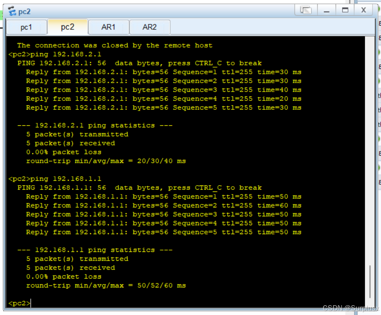This screenshot has height=315, width=381.
Task: Click 192.168.2.1 reply with time=40 ms
Action: point(164,90)
